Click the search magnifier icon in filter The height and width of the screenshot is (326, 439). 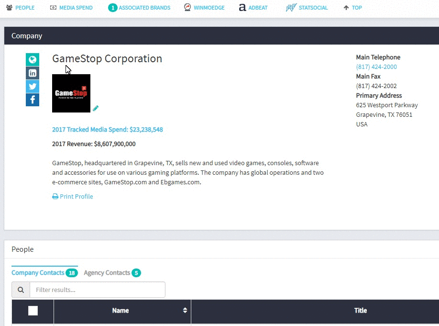[x=21, y=290]
